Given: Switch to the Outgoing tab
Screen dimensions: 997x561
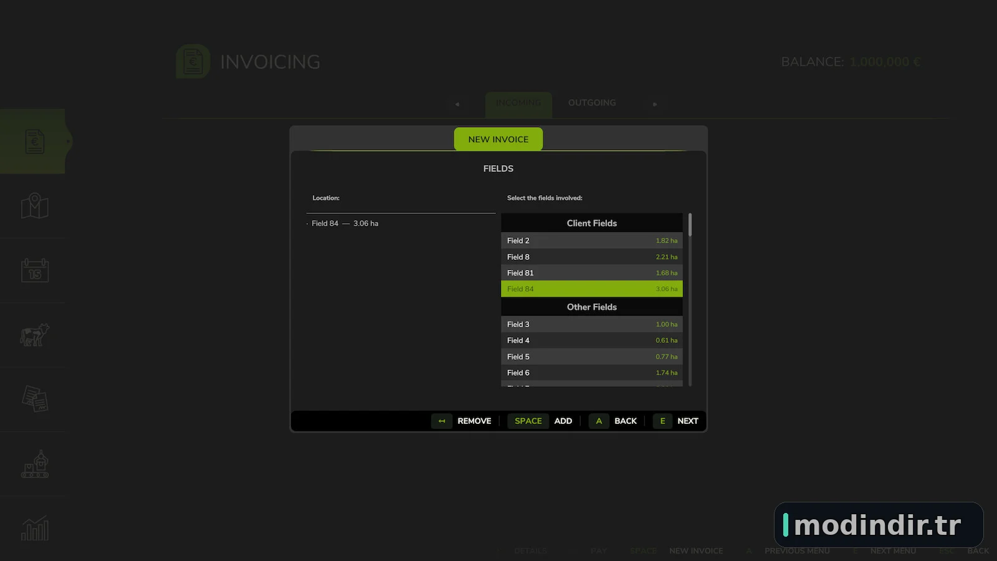Looking at the screenshot, I should click(592, 103).
